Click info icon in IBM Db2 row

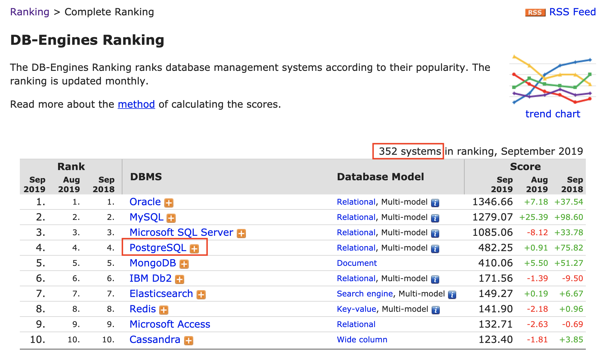(435, 279)
